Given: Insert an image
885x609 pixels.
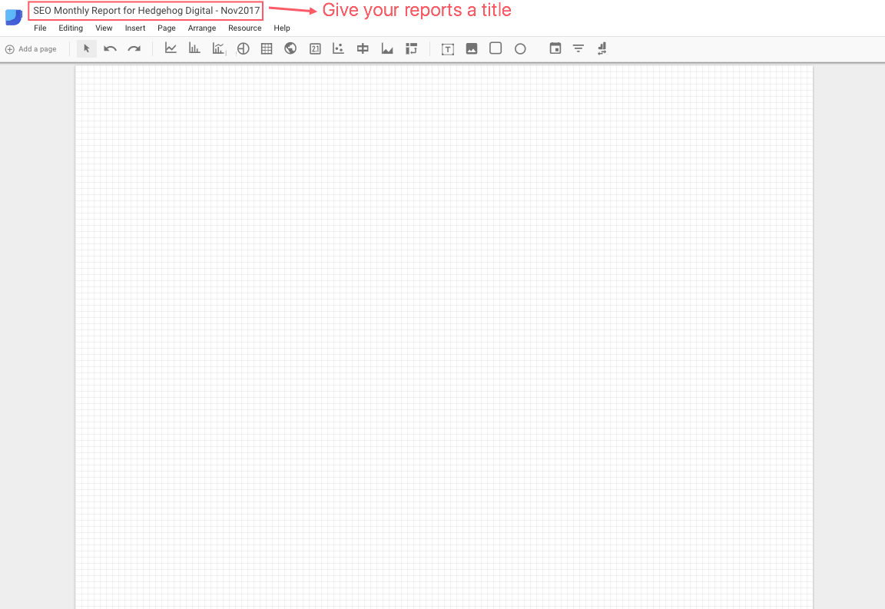Looking at the screenshot, I should (x=471, y=48).
